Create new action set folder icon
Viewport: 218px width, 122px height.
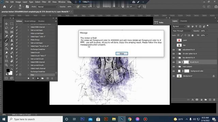(x=43, y=78)
